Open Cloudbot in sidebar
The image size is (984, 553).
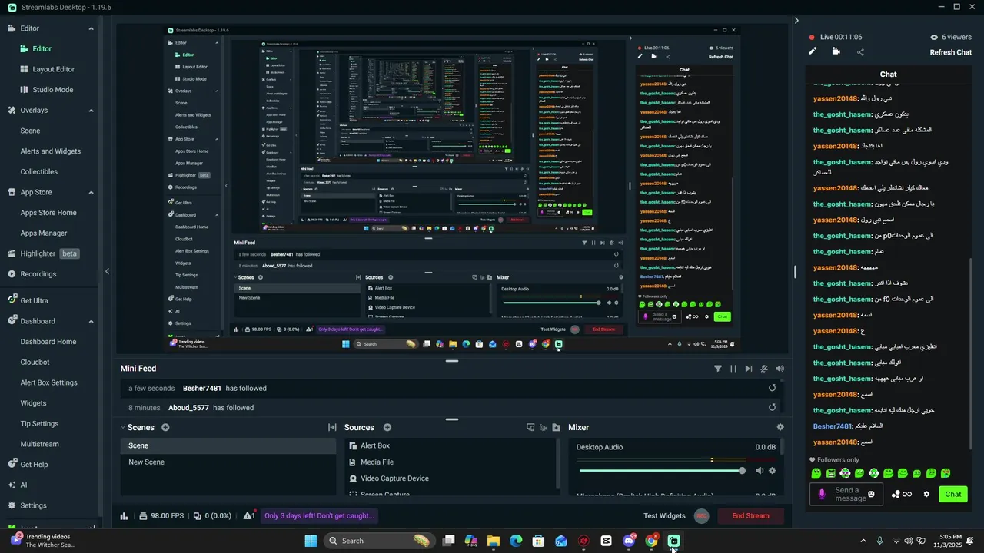pos(35,363)
